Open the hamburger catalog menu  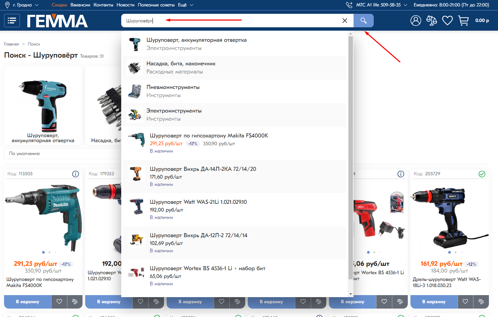coord(12,21)
